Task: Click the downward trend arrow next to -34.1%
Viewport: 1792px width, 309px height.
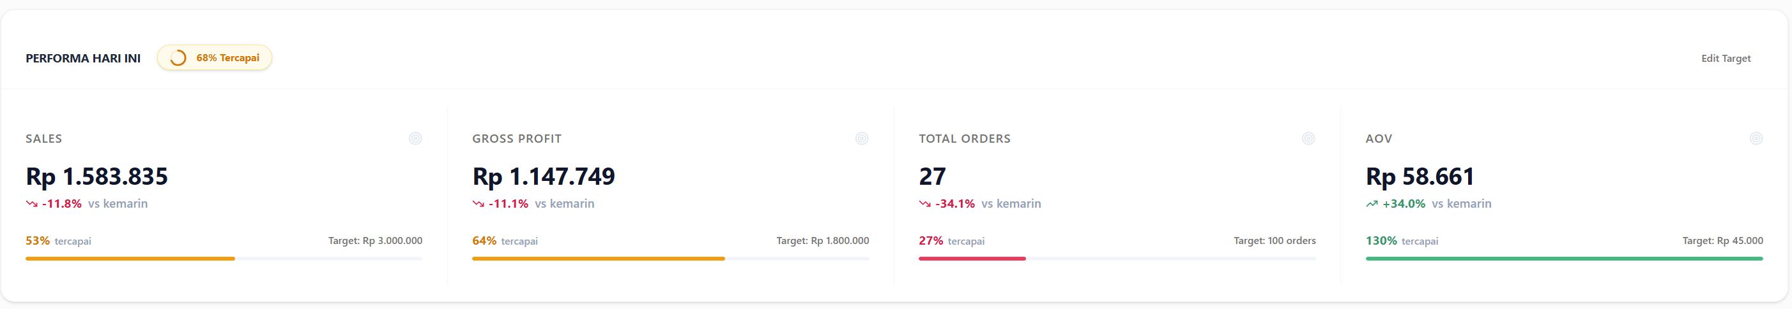Action: (x=924, y=204)
